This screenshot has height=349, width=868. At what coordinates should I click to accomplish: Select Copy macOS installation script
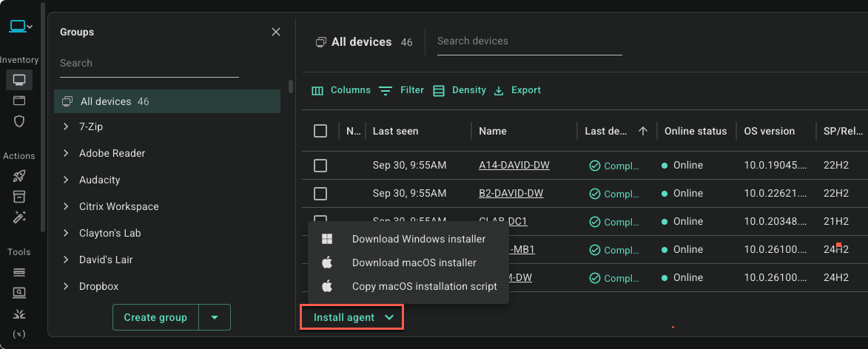coord(424,286)
